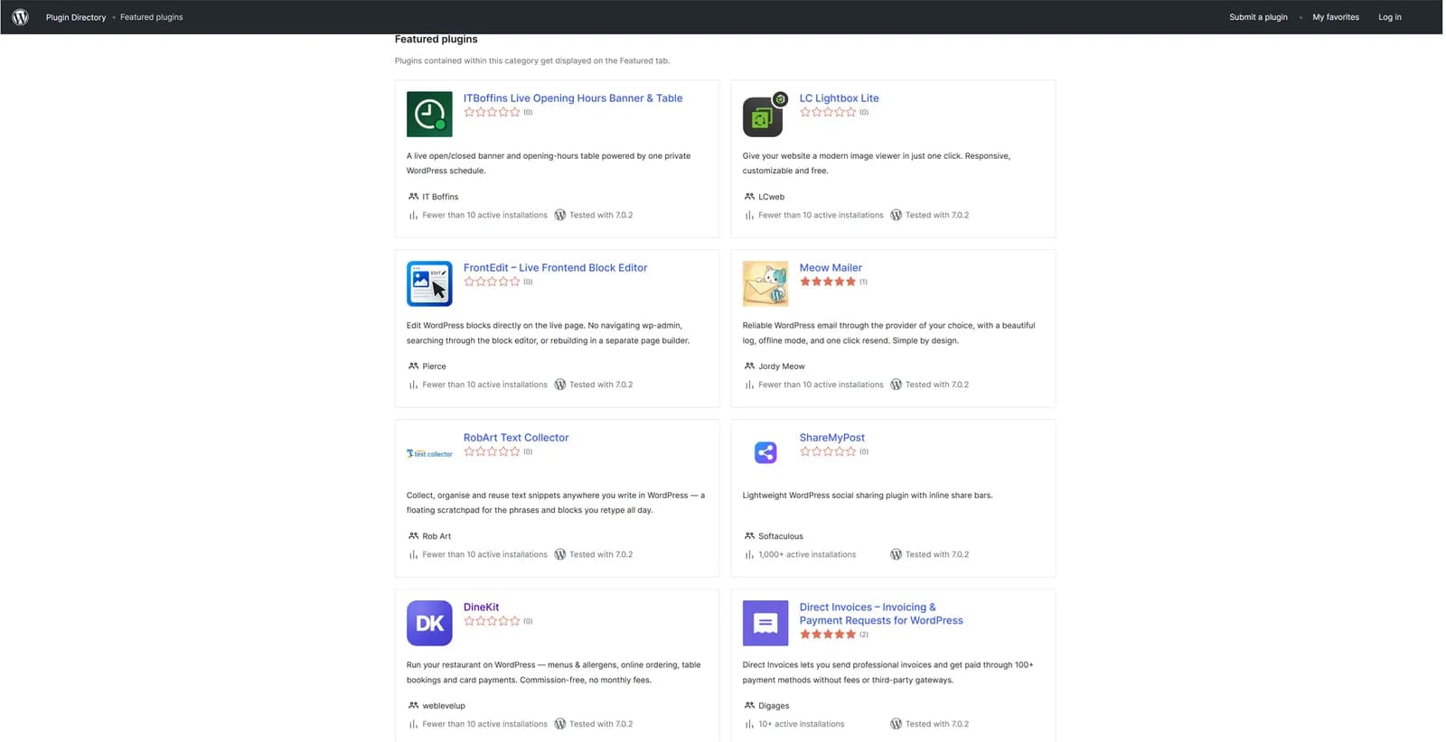Click the author icon beside IT Boffins

(413, 197)
